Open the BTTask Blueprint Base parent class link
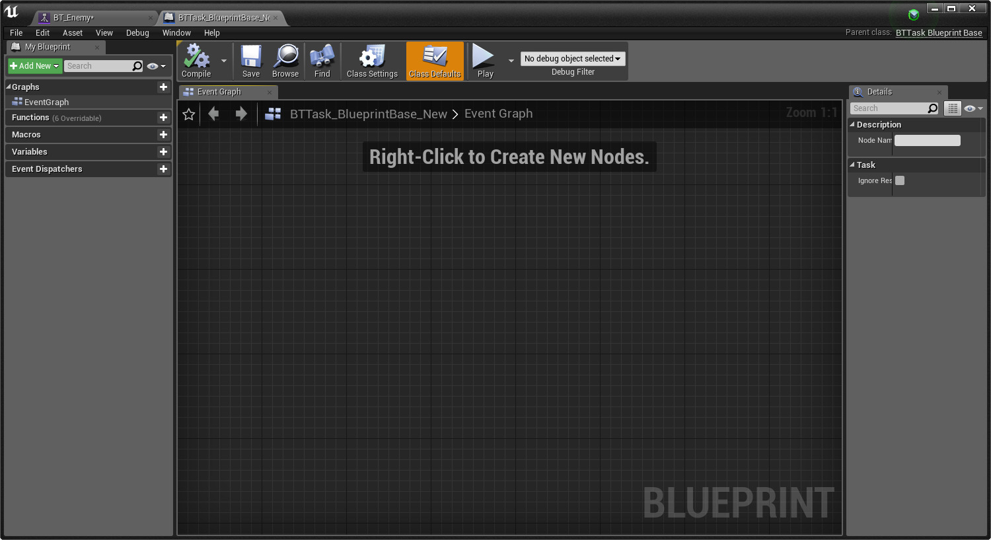 point(938,32)
